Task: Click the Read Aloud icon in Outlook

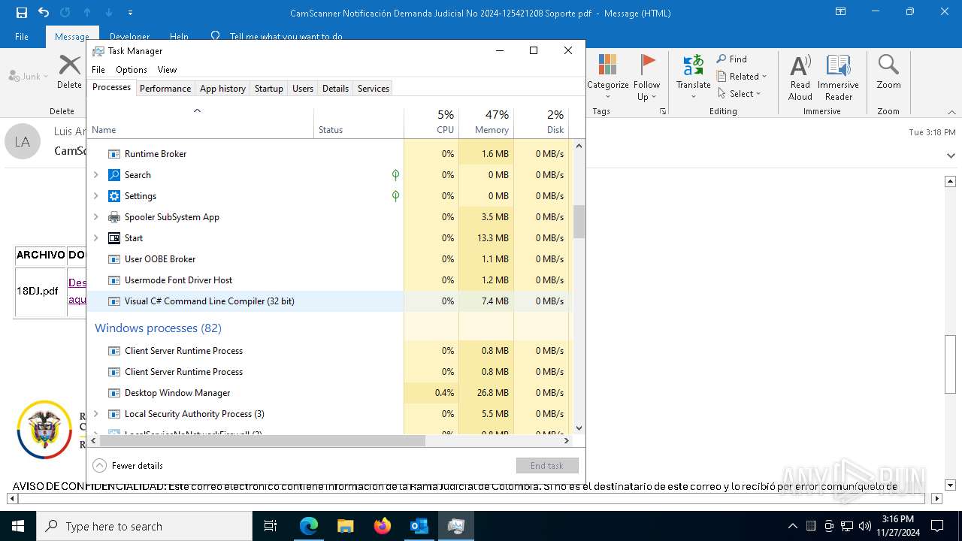Action: (x=800, y=65)
